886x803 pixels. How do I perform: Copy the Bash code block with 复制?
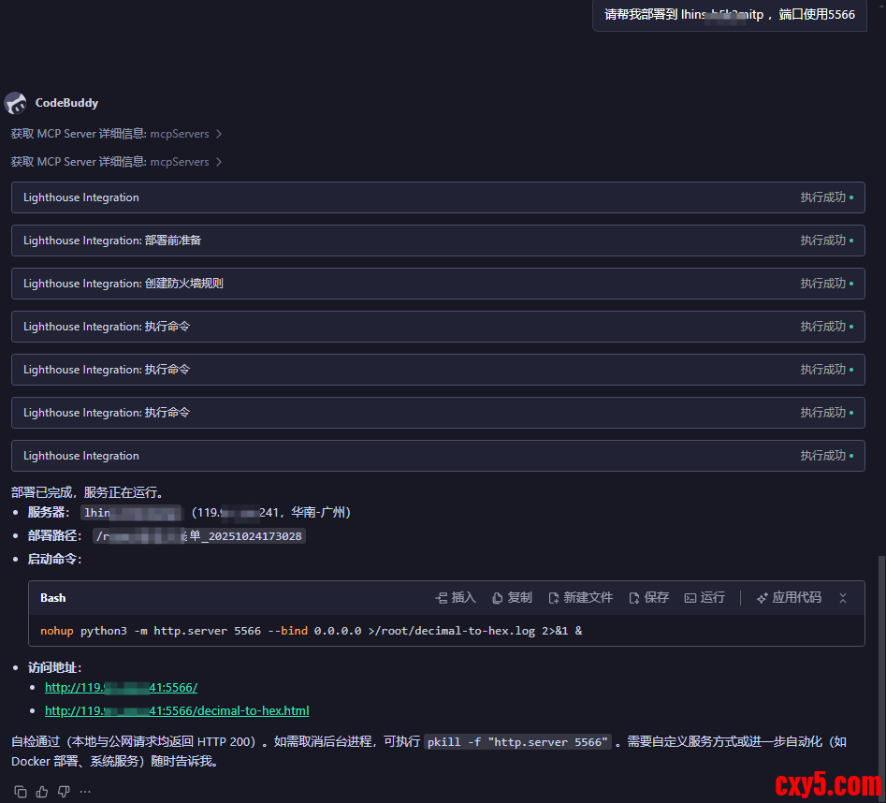click(512, 597)
